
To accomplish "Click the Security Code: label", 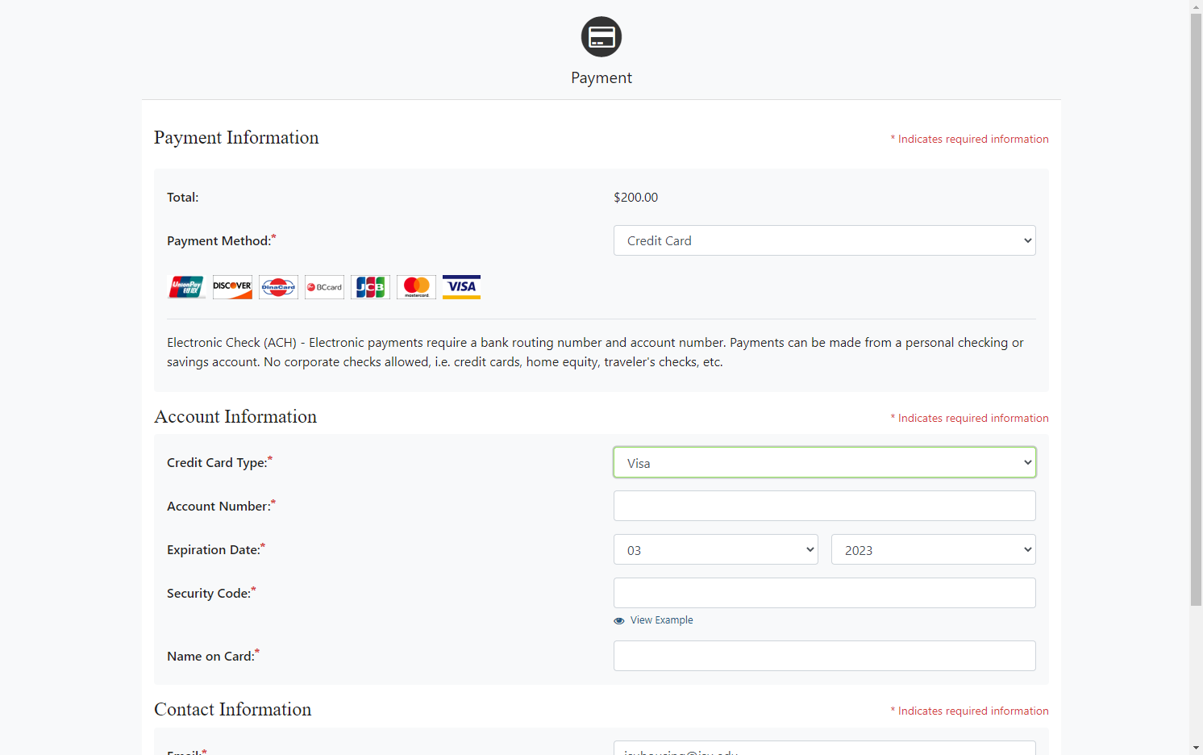I will pyautogui.click(x=211, y=593).
